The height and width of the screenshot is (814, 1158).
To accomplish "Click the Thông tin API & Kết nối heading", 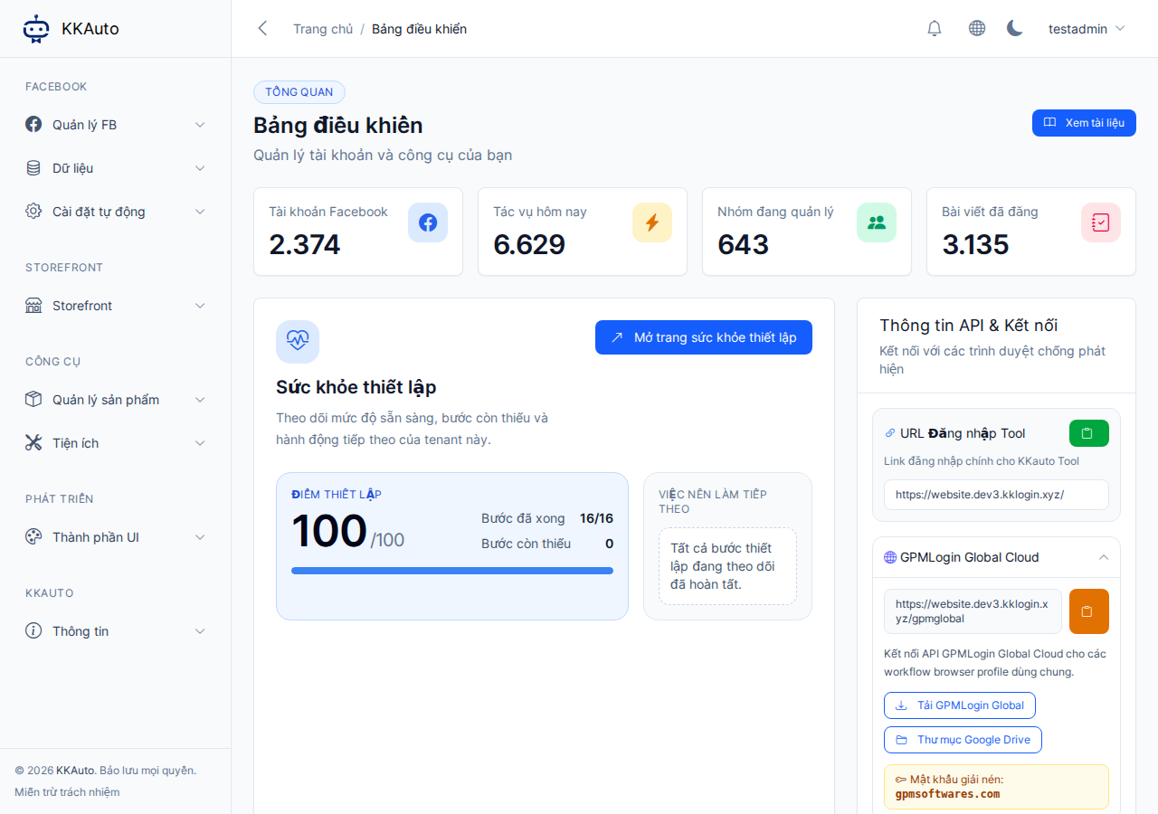I will pos(969,326).
